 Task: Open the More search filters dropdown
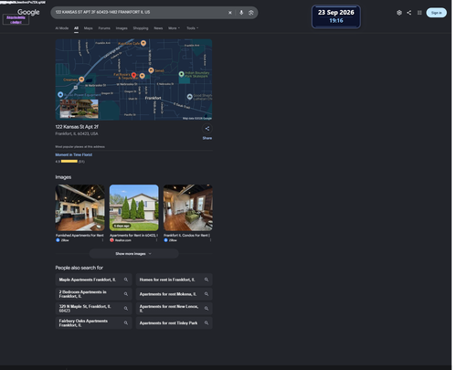pos(174,28)
